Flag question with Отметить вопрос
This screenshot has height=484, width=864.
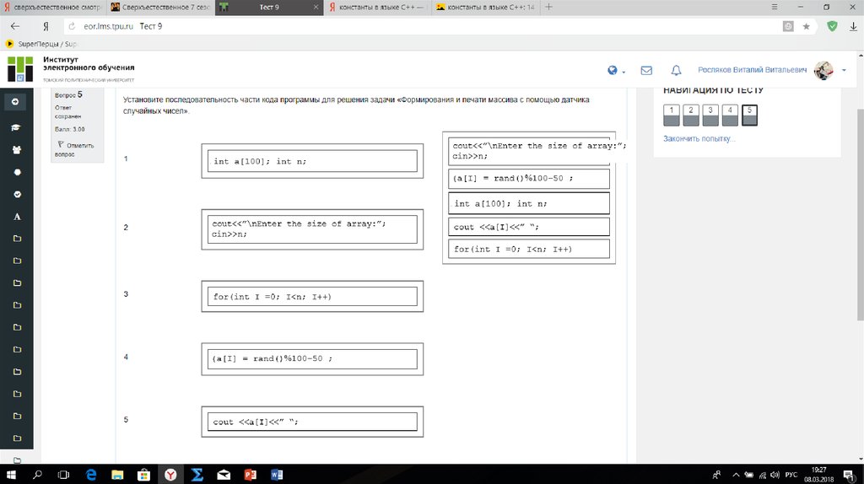(75, 149)
